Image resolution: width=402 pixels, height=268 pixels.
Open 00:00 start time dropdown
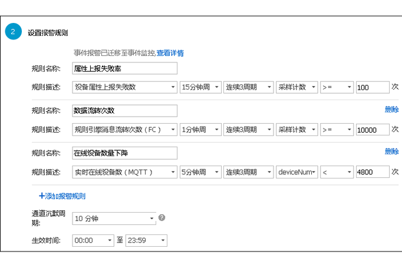click(x=93, y=240)
